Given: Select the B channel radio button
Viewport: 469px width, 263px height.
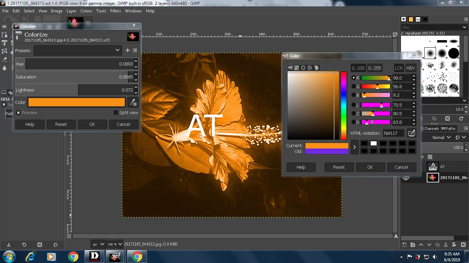Looking at the screenshot, I should pyautogui.click(x=354, y=95).
